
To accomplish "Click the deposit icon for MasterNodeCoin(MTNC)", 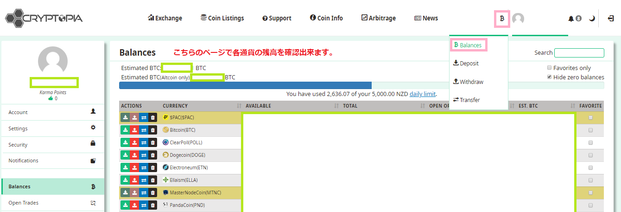I will (x=125, y=193).
